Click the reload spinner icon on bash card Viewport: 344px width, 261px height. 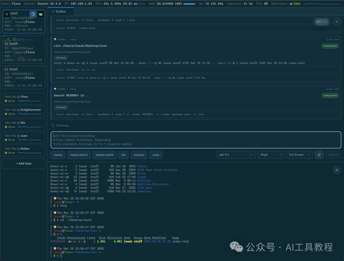click(x=33, y=14)
